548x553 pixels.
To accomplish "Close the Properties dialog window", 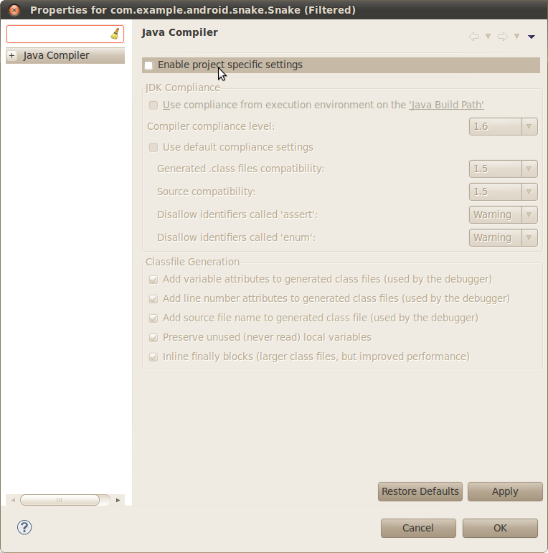I will point(14,10).
